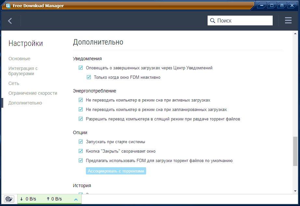Toggle Разрешить перевод в спящий режим checkbox
Screen dimensions: 300x206
coord(81,119)
